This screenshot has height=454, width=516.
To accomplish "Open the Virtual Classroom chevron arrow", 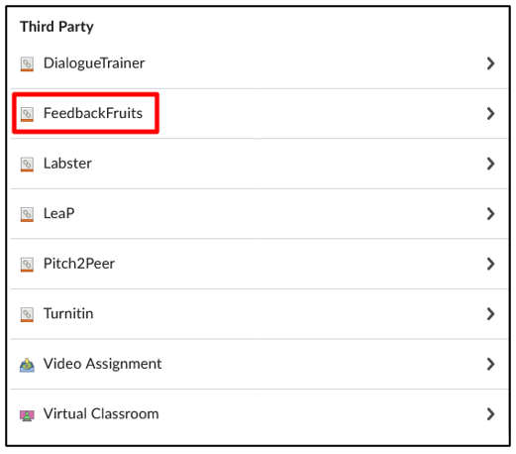I will tap(490, 414).
